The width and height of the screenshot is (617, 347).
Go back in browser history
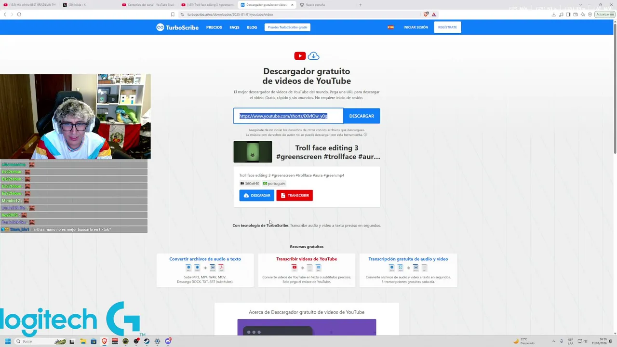5,14
